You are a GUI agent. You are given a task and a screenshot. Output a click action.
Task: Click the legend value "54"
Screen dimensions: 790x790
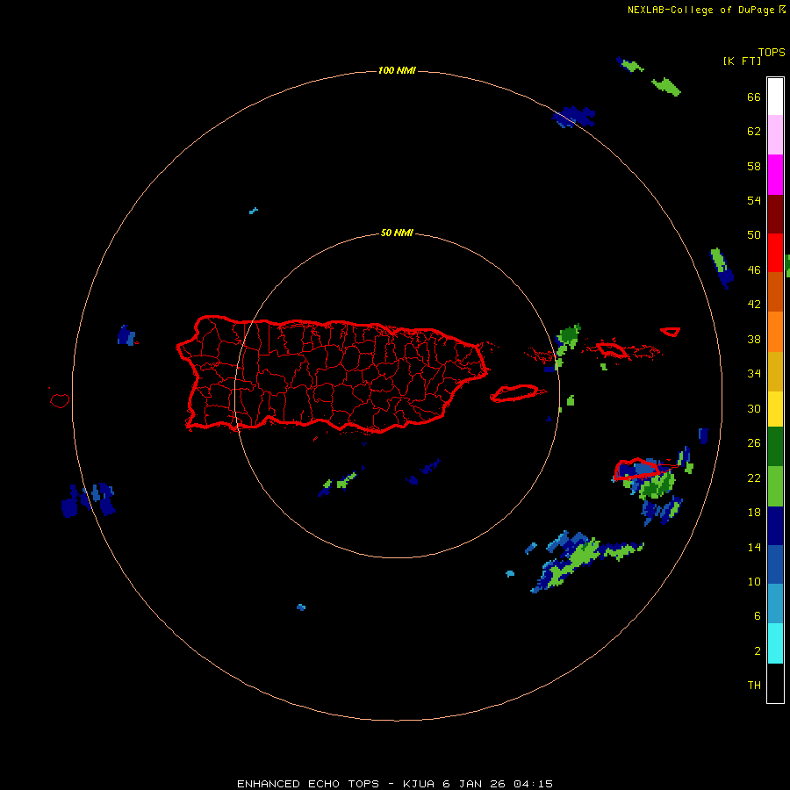pyautogui.click(x=754, y=200)
